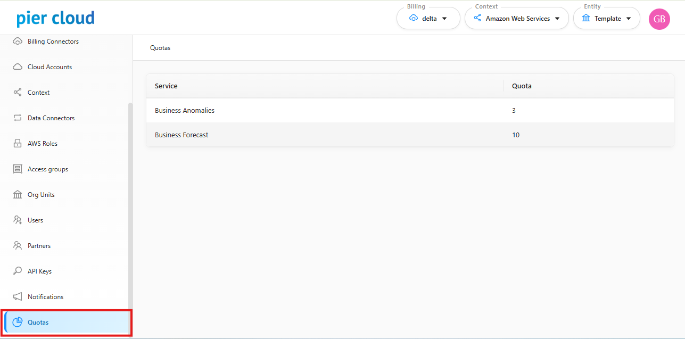The height and width of the screenshot is (339, 685).
Task: Click the Notifications megaphone icon
Action: (x=18, y=297)
